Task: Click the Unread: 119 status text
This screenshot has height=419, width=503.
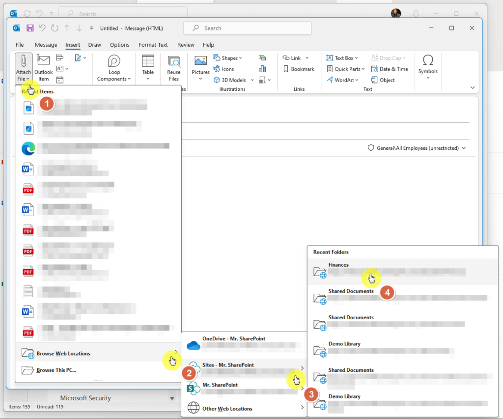Action: [50, 407]
